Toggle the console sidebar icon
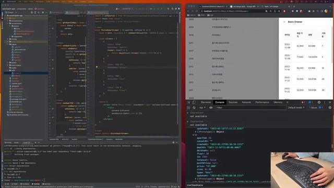This screenshot has height=188, width=334. (188, 108)
